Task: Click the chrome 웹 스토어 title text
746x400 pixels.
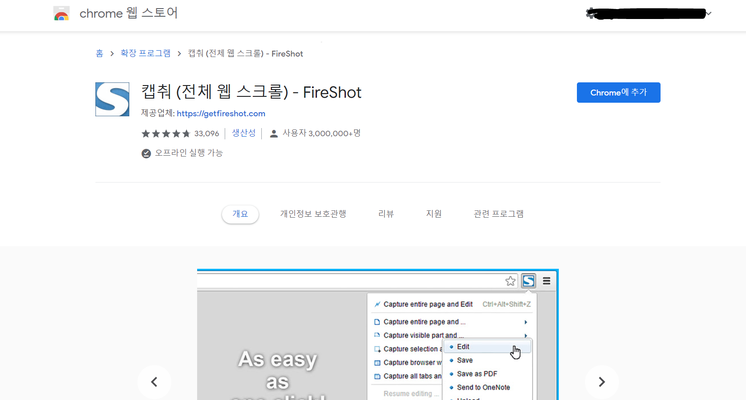Action: pyautogui.click(x=129, y=13)
